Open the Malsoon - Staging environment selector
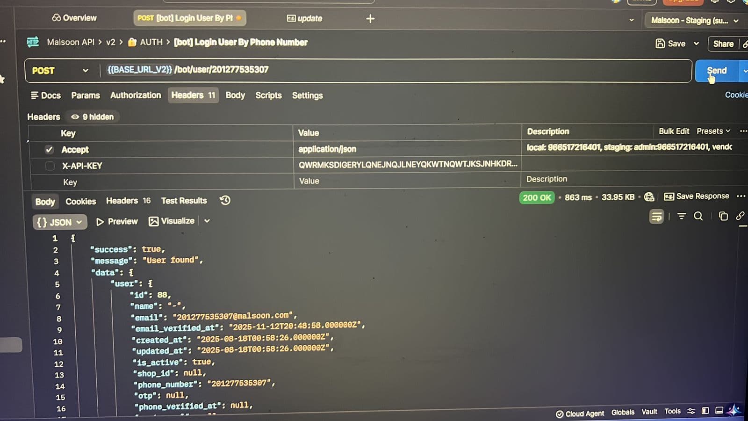The width and height of the screenshot is (748, 421). click(x=694, y=21)
